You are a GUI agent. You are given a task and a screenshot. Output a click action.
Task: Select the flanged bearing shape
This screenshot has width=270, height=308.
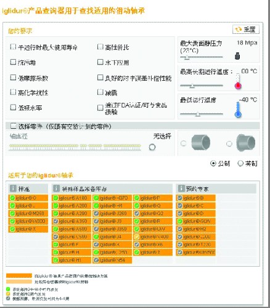point(229,144)
